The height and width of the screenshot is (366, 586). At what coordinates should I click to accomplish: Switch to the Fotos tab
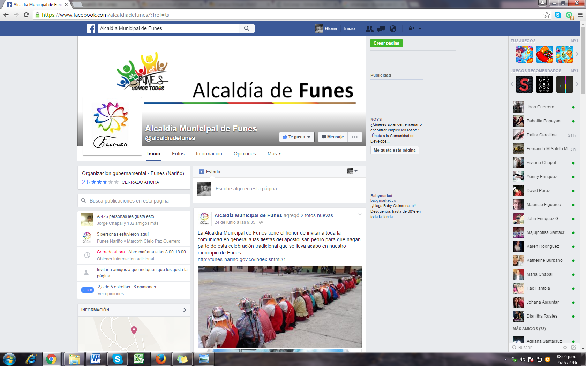178,154
